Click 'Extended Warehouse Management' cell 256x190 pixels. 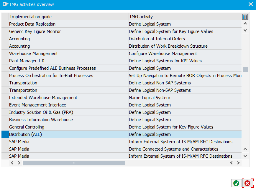(x=69, y=98)
